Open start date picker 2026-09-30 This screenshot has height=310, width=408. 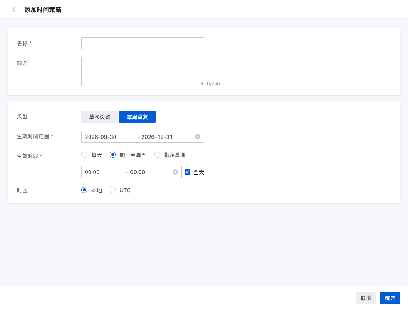[x=101, y=137]
